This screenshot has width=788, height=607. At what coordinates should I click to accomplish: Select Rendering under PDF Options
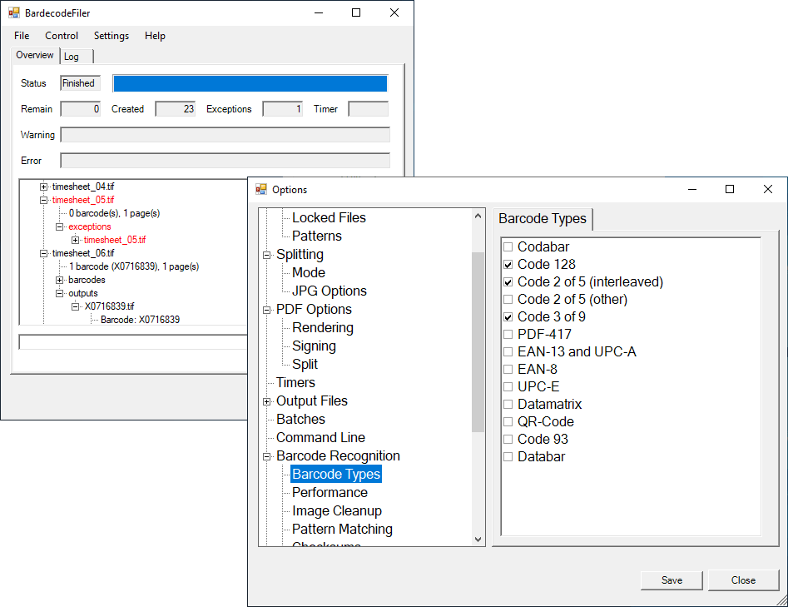tap(323, 327)
